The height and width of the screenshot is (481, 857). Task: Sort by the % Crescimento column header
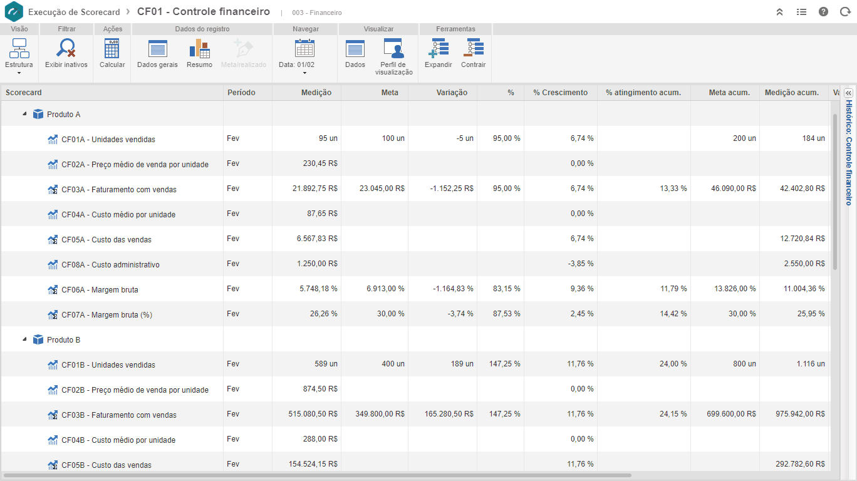click(561, 93)
